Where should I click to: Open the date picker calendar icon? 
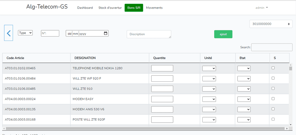[x=106, y=33]
